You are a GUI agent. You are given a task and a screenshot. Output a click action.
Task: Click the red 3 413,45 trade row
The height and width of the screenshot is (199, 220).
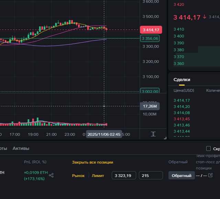coord(181,119)
